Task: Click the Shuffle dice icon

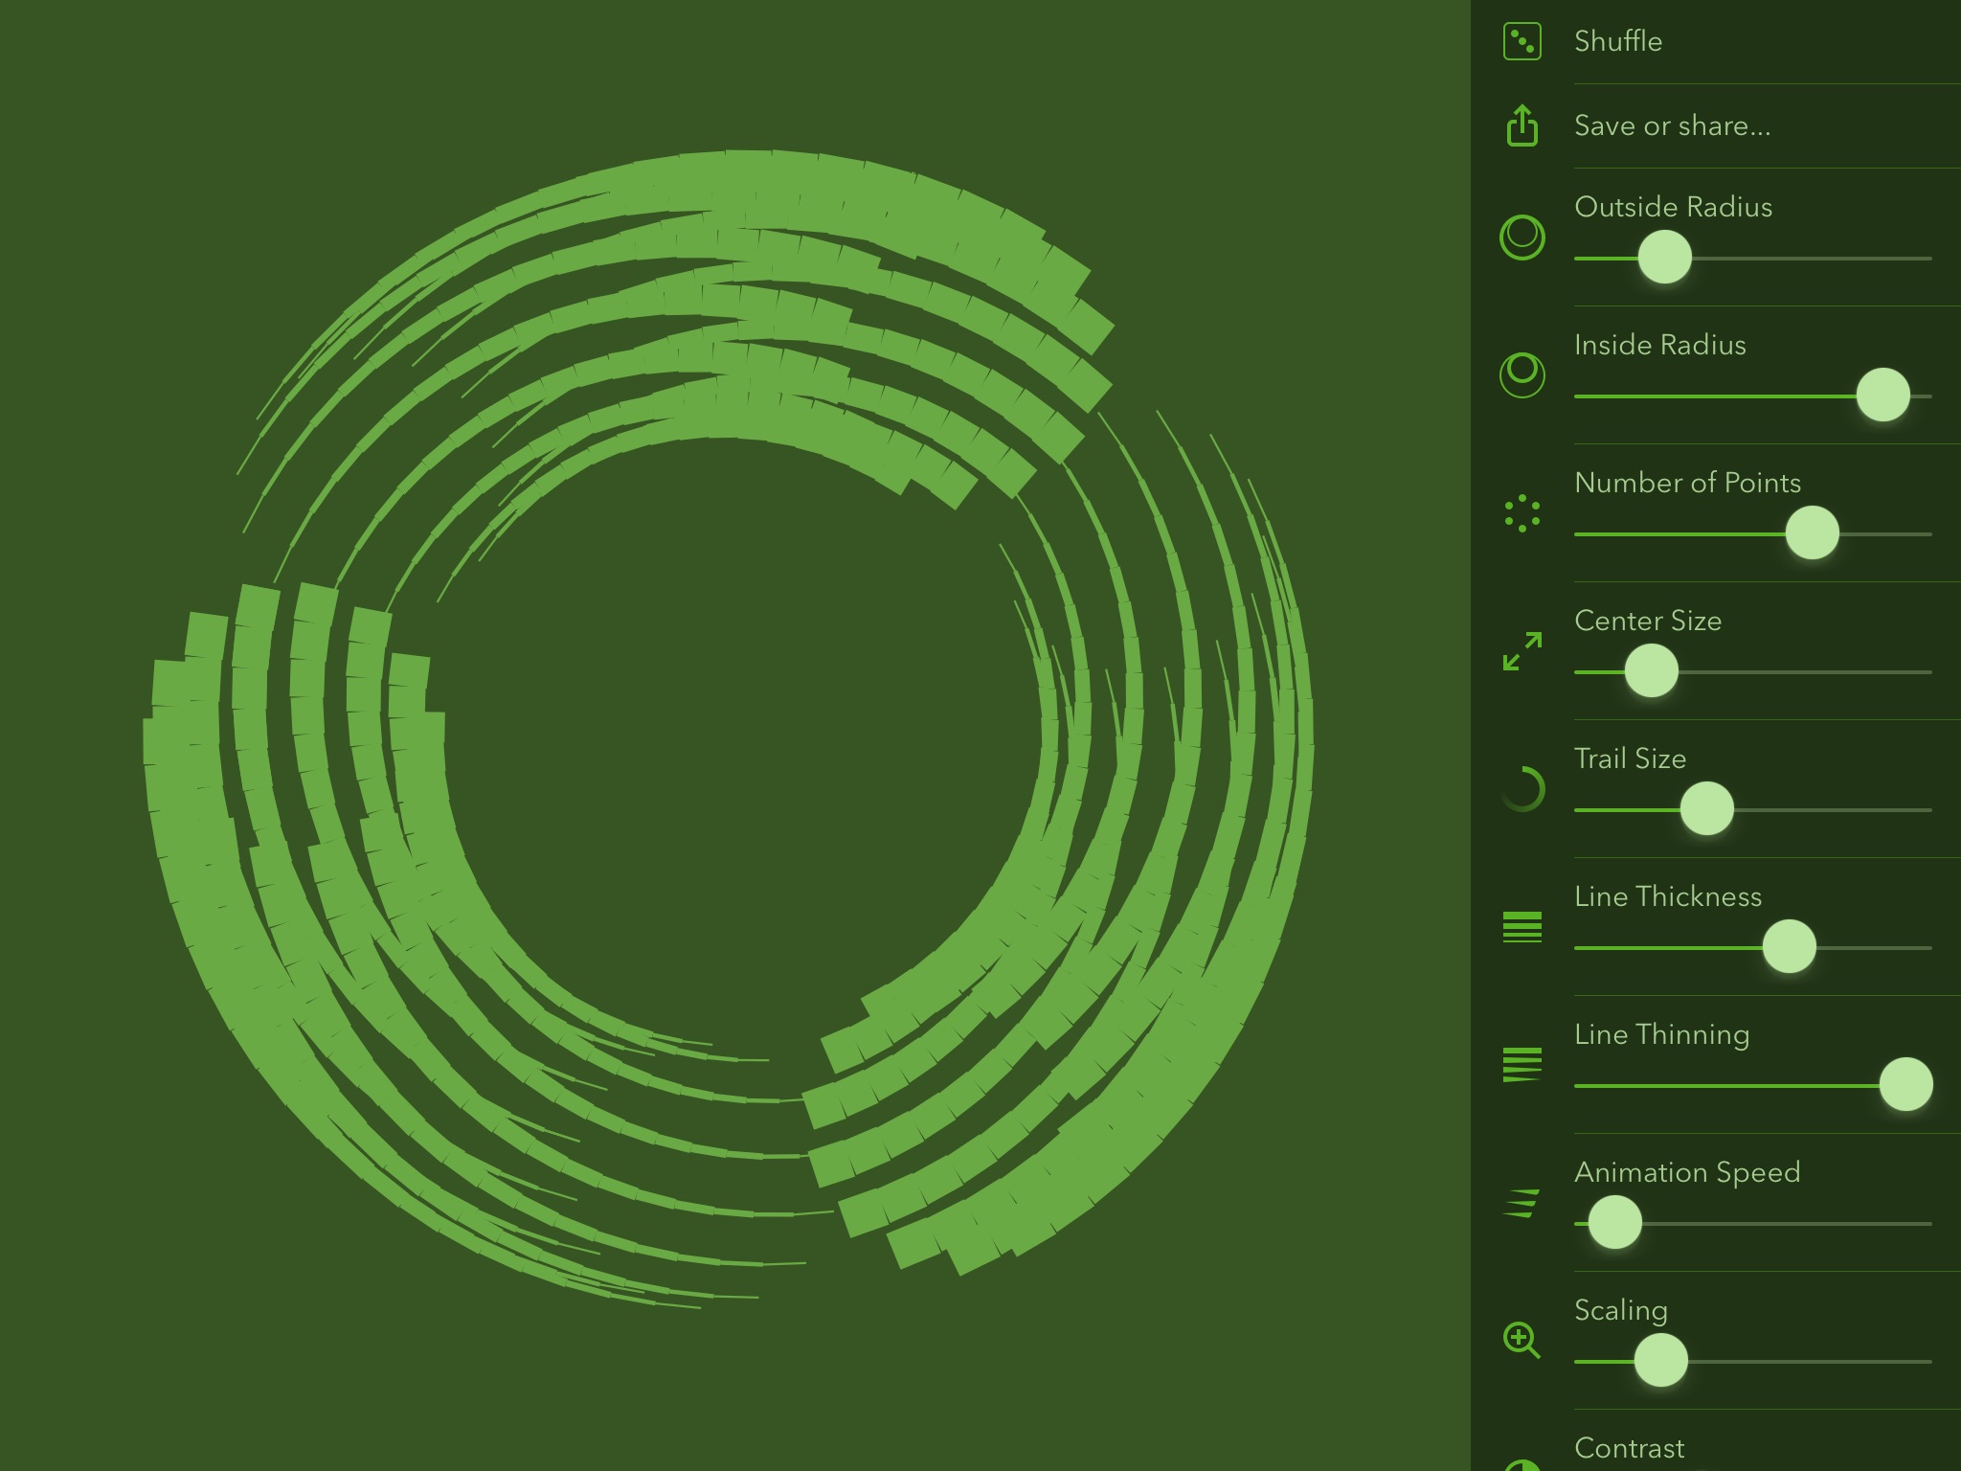Action: (x=1521, y=42)
